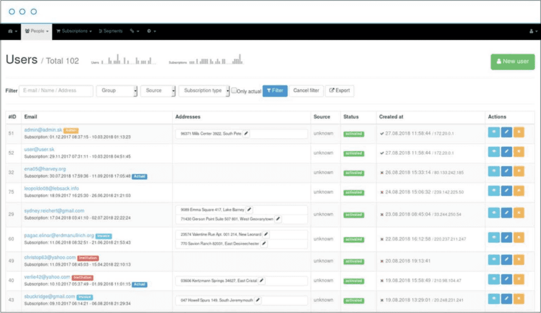Create a New user
The height and width of the screenshot is (313, 541).
[x=512, y=62]
